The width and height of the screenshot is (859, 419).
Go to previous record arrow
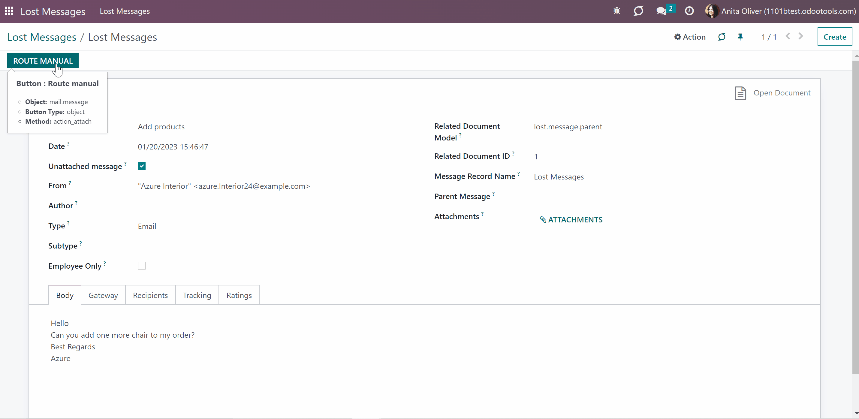point(788,36)
